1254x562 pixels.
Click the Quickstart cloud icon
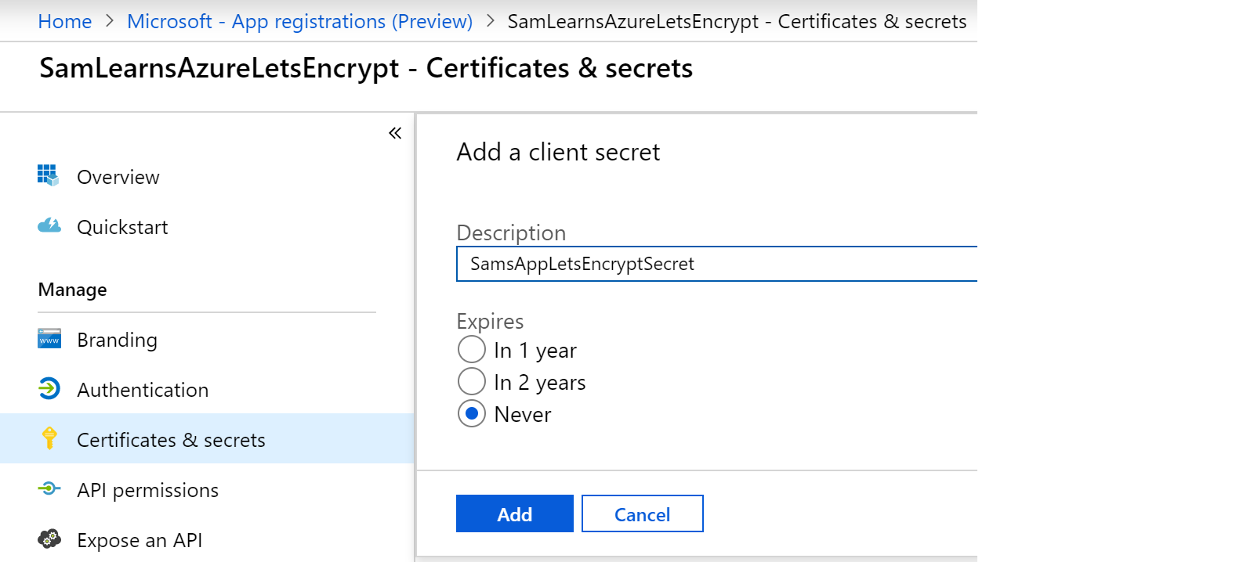(49, 226)
